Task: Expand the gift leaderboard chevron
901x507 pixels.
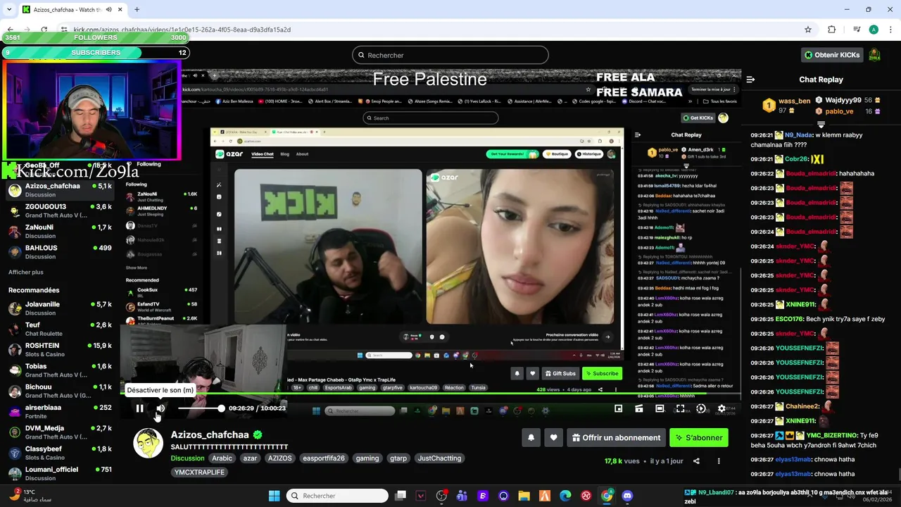Action: click(821, 125)
